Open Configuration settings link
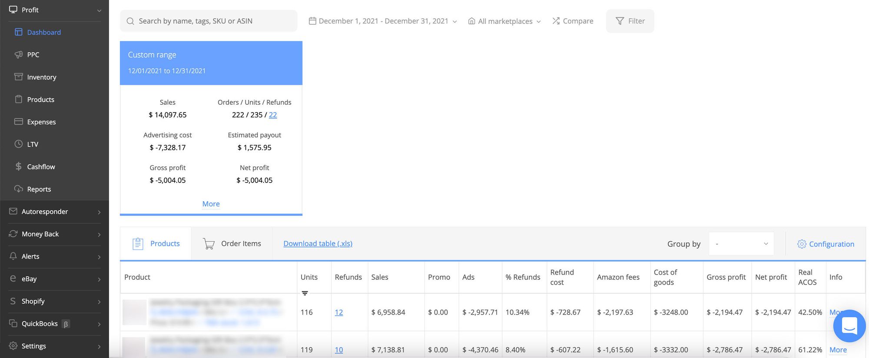 tap(826, 244)
